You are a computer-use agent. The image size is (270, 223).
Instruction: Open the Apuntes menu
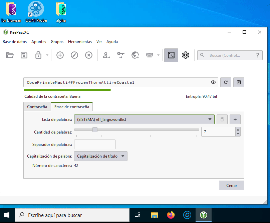pyautogui.click(x=39, y=42)
